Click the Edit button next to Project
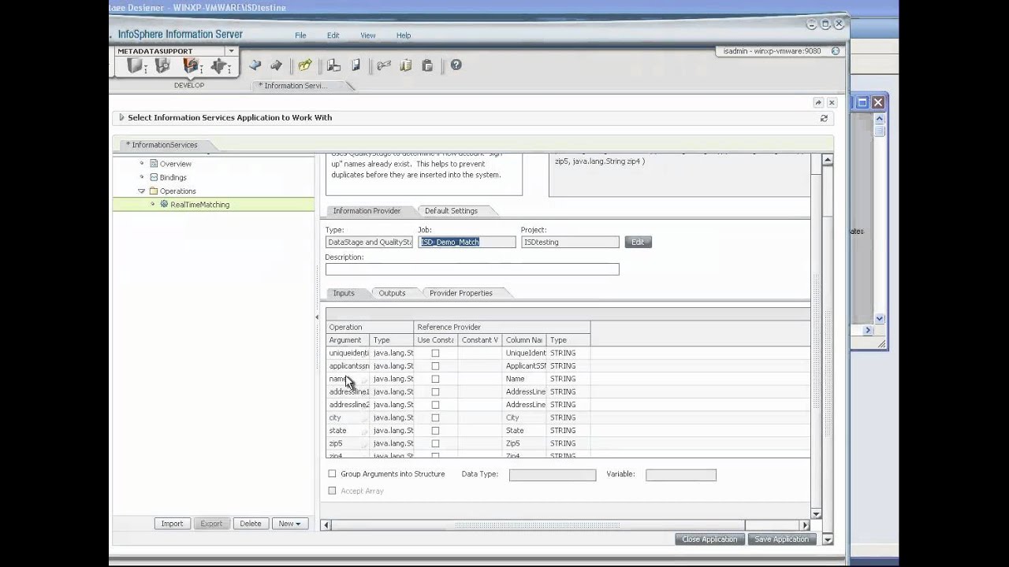The width and height of the screenshot is (1009, 567). click(638, 242)
